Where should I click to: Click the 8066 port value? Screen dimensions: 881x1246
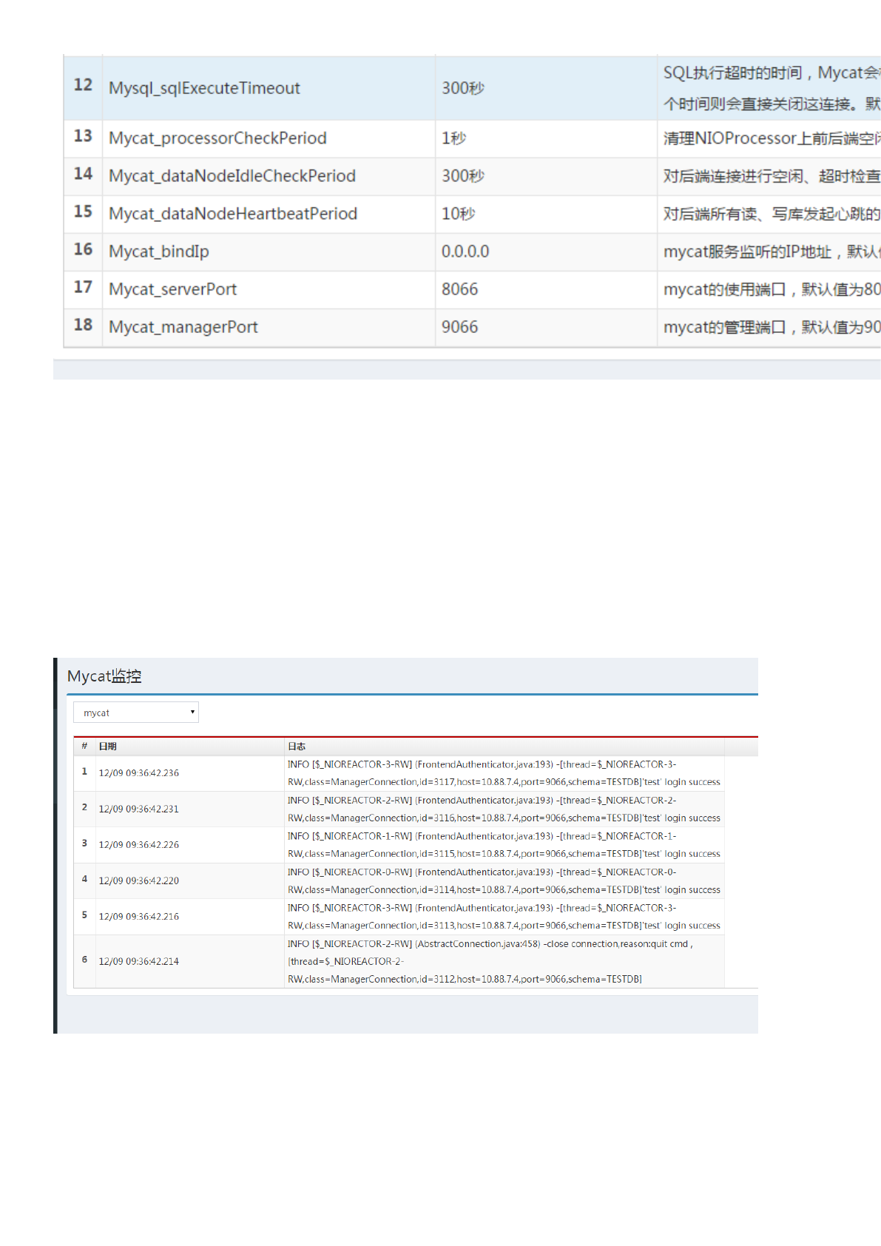[459, 289]
